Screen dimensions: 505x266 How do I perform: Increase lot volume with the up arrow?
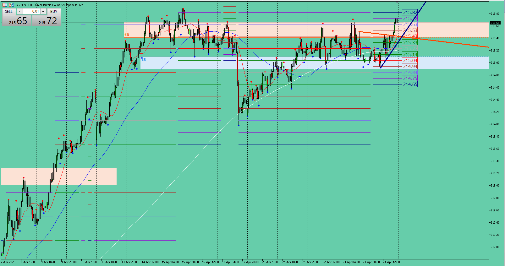(43, 11)
